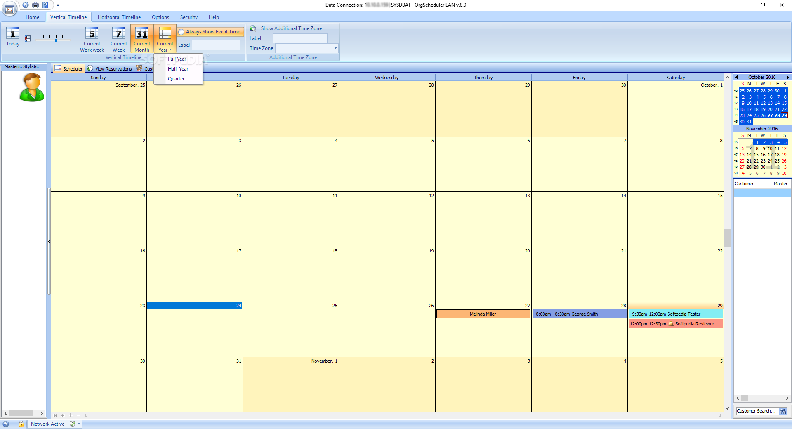
Task: Switch to the Scheduler tab
Action: 68,68
